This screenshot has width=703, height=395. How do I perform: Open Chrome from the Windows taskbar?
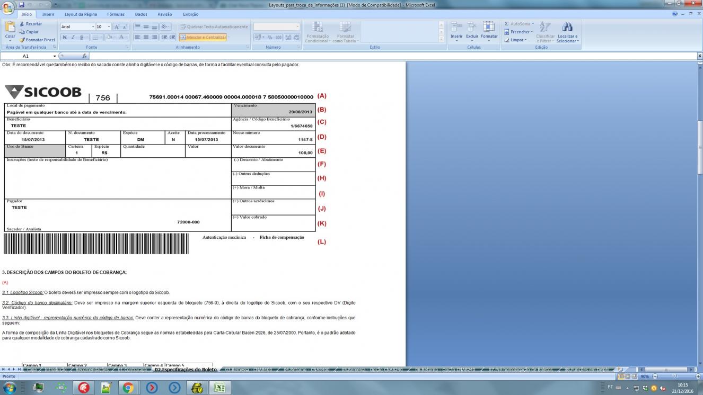click(128, 388)
